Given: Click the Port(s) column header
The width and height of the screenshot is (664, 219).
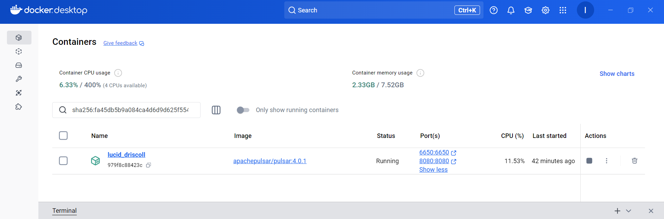Looking at the screenshot, I should (430, 136).
